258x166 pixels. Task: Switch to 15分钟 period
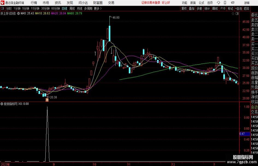click(35, 8)
